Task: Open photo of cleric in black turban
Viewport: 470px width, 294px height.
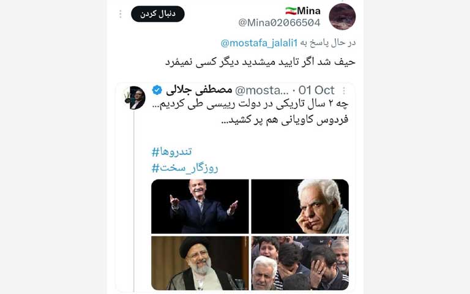Action: point(200,263)
